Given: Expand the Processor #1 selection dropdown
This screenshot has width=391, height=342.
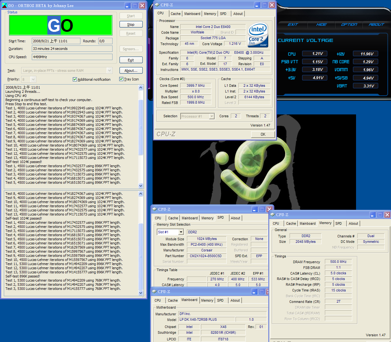Looking at the screenshot, I should tap(212, 117).
